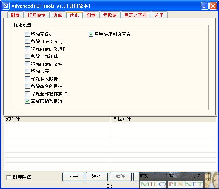Viewport: 219px width, 189px height.
Task: Click the 打开 button
Action: (x=73, y=177)
